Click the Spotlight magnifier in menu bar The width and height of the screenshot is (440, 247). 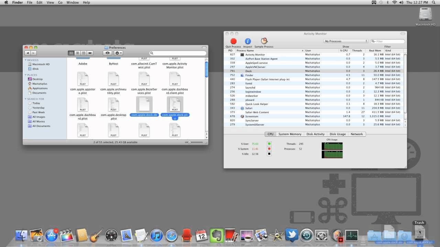(433, 2)
